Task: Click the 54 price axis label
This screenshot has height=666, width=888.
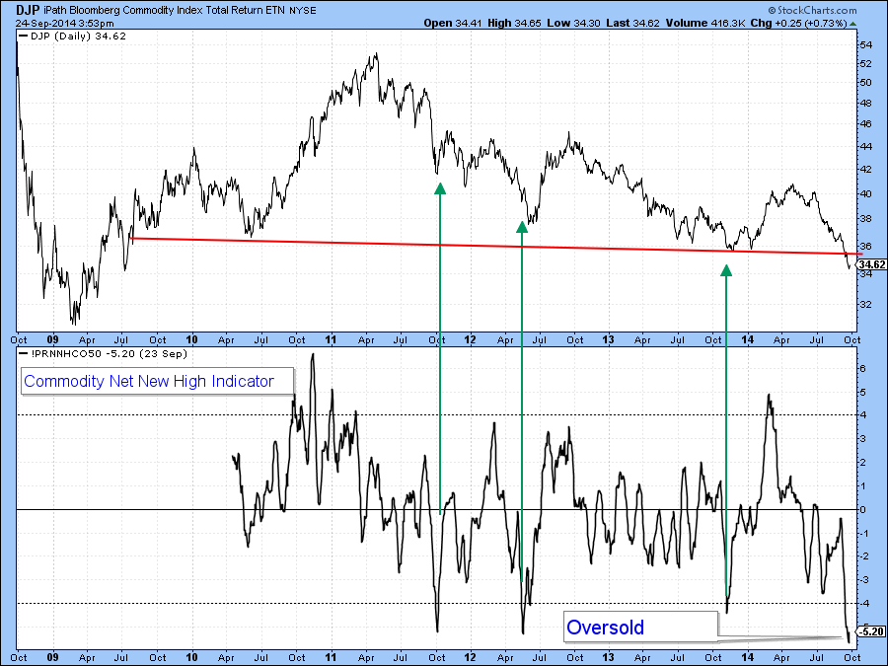Action: click(866, 45)
